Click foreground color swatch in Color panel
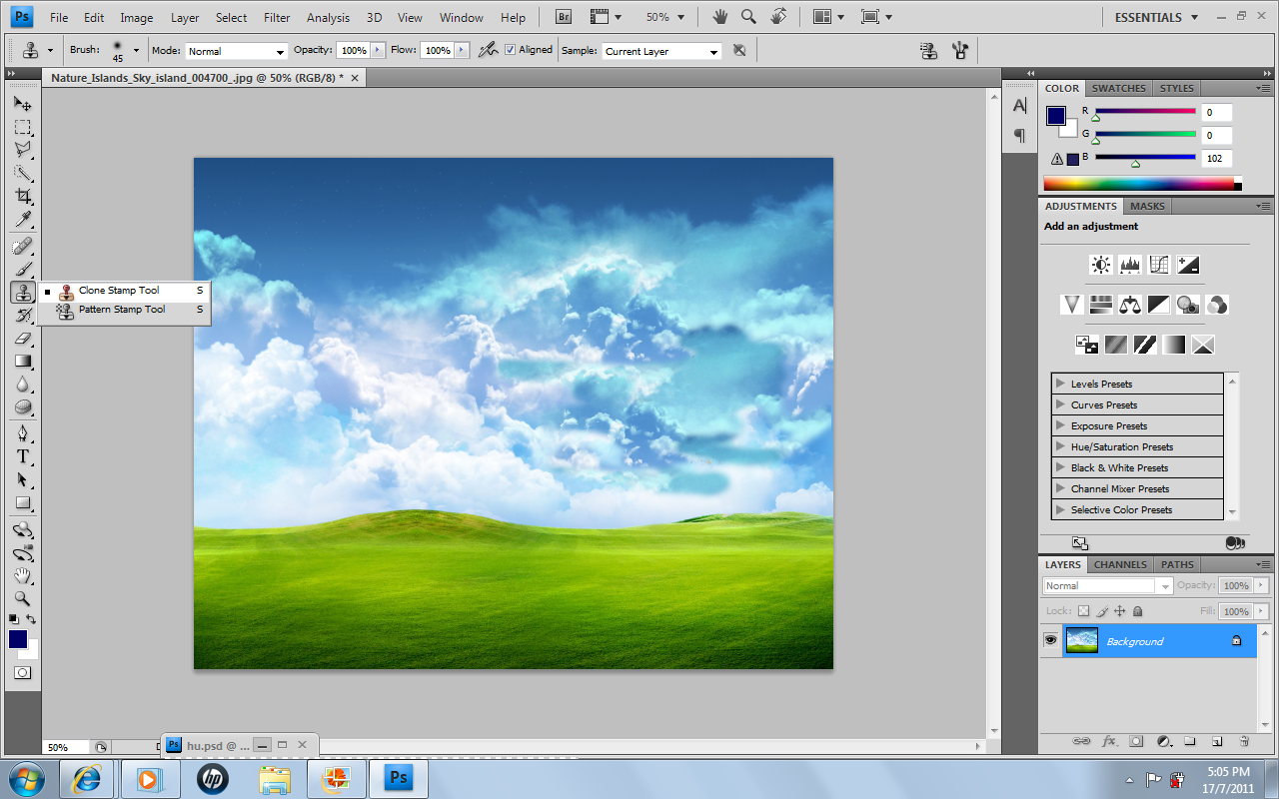The width and height of the screenshot is (1279, 799). pyautogui.click(x=1055, y=116)
